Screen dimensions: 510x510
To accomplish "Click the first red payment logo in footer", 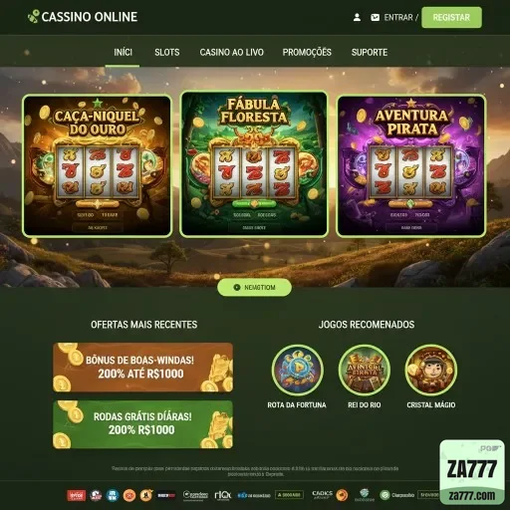I will click(76, 495).
